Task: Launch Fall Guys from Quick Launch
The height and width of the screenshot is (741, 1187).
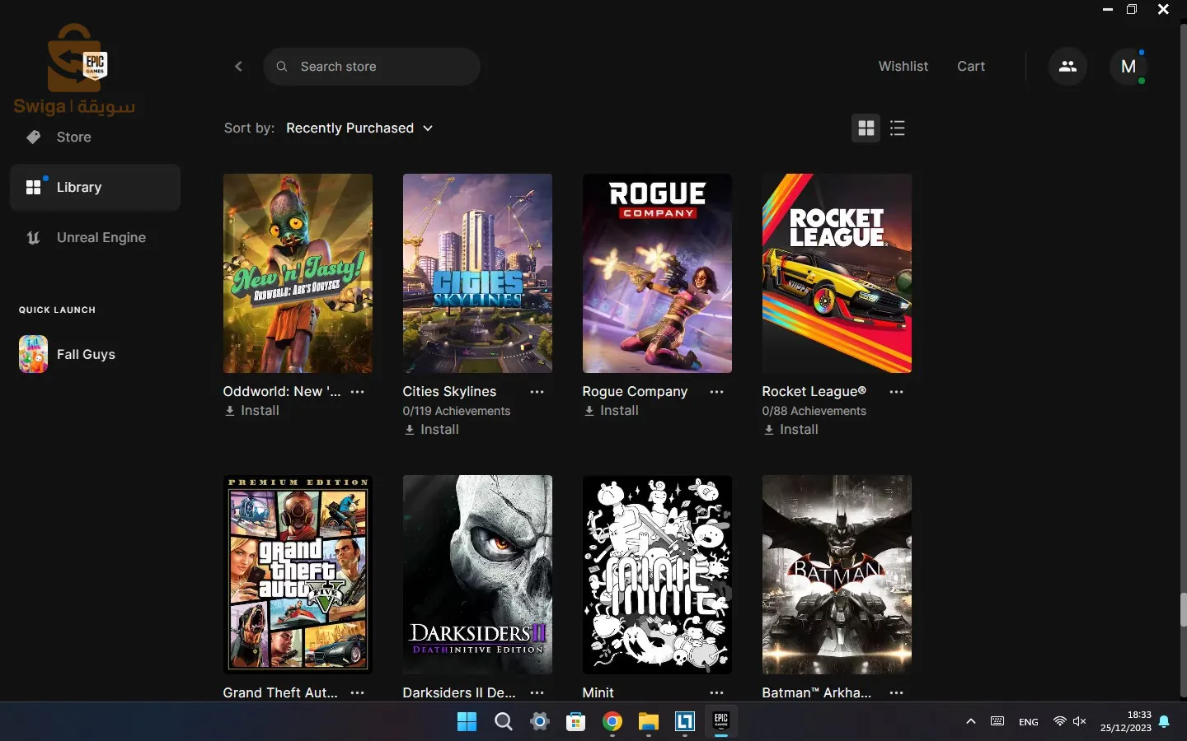Action: (85, 355)
